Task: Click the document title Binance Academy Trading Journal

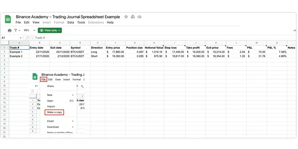Action: pyautogui.click(x=68, y=17)
